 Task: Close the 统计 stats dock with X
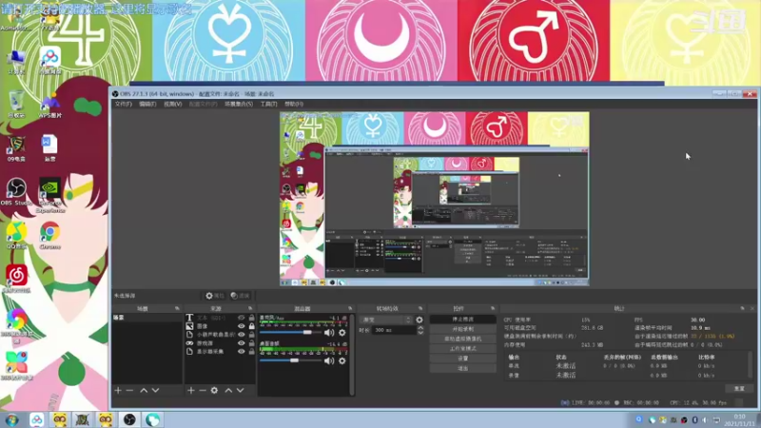(752, 308)
